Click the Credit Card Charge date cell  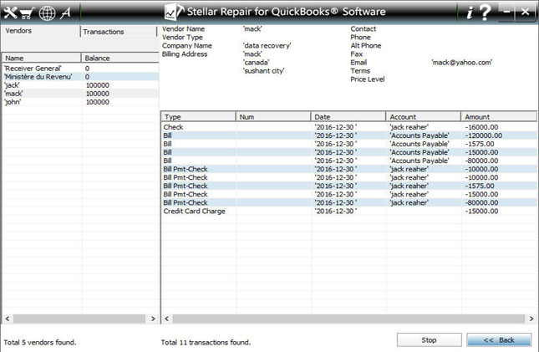click(335, 211)
